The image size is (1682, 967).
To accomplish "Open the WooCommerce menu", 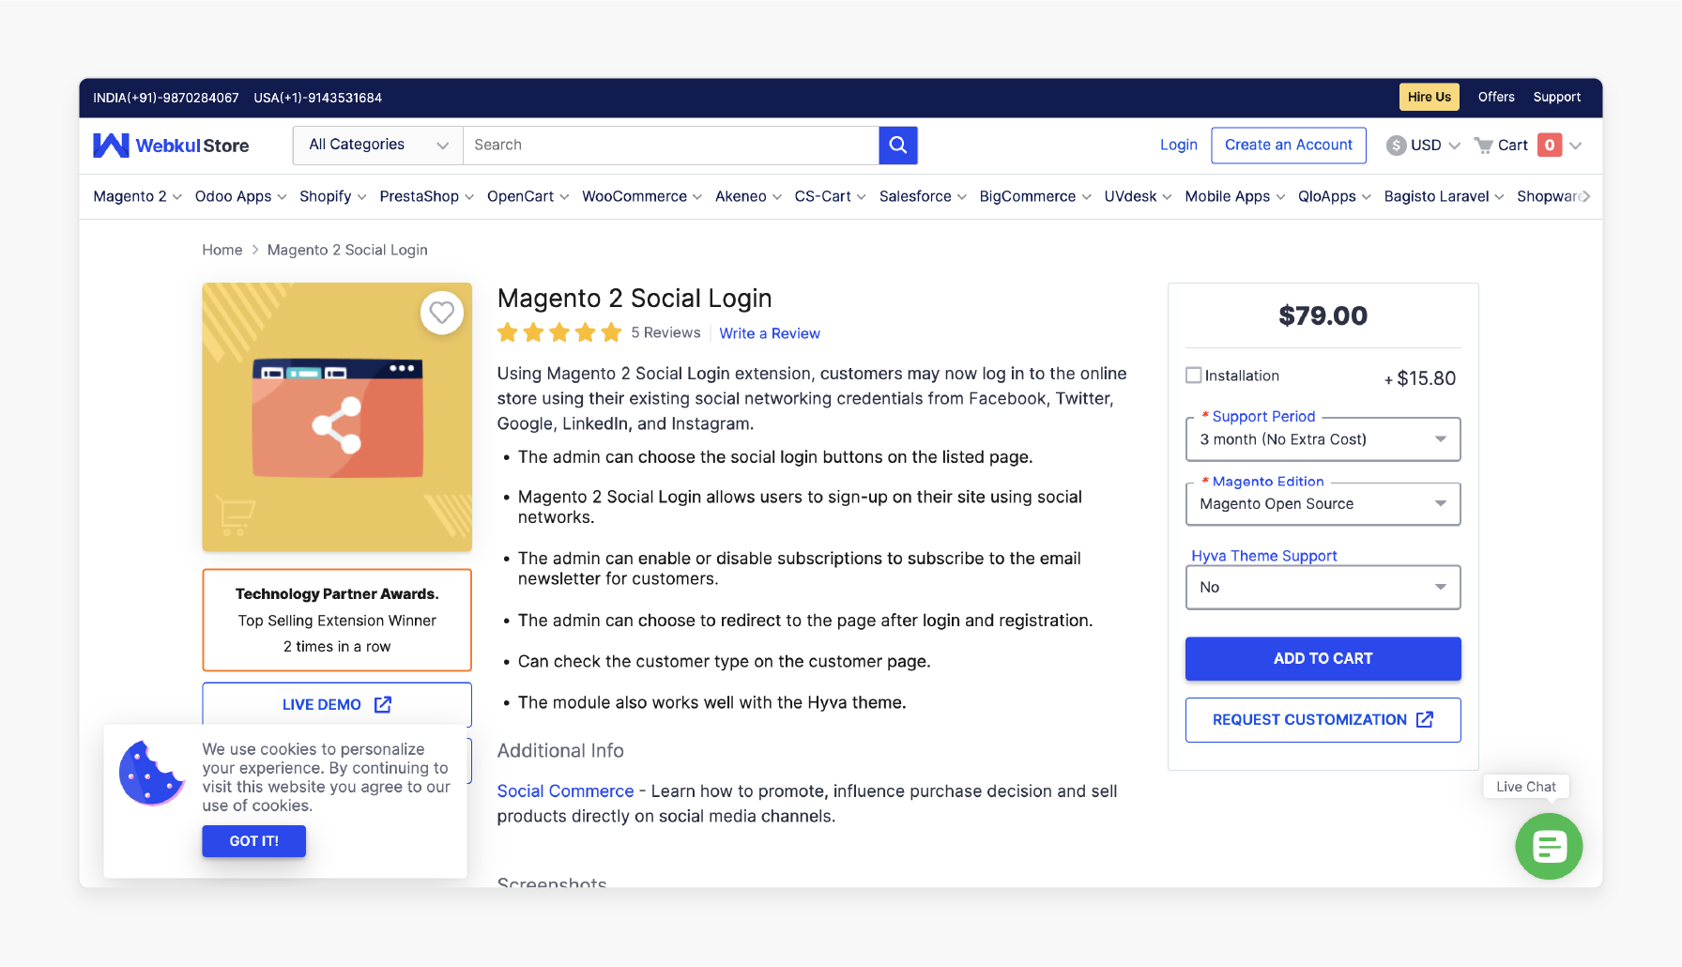I will (642, 196).
